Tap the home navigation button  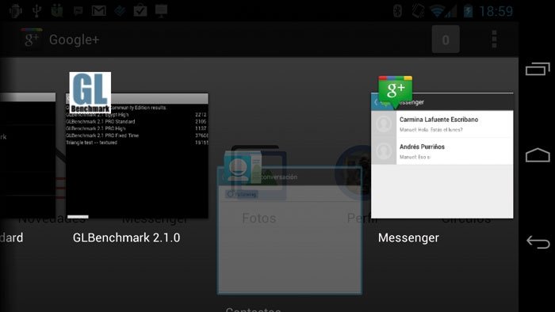[x=538, y=154]
